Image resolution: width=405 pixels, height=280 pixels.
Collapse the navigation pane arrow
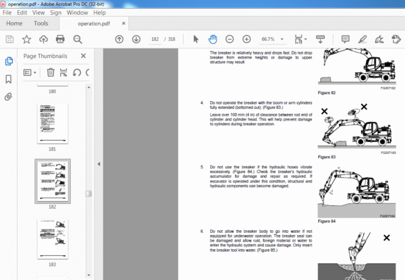point(99,164)
